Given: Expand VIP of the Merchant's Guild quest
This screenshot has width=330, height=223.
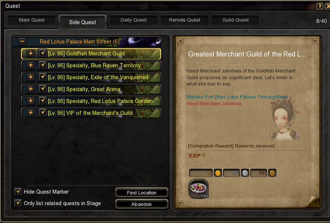Looking at the screenshot, I should [x=31, y=113].
